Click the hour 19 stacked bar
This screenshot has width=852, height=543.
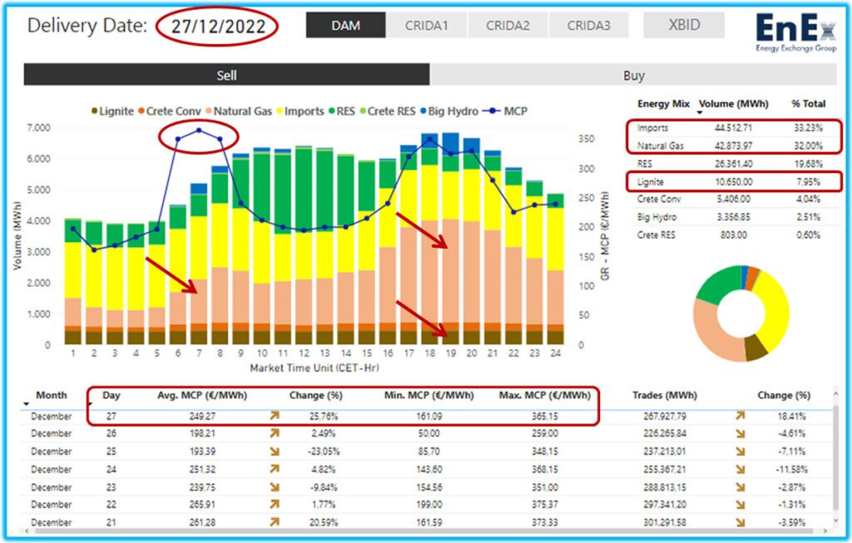450,239
